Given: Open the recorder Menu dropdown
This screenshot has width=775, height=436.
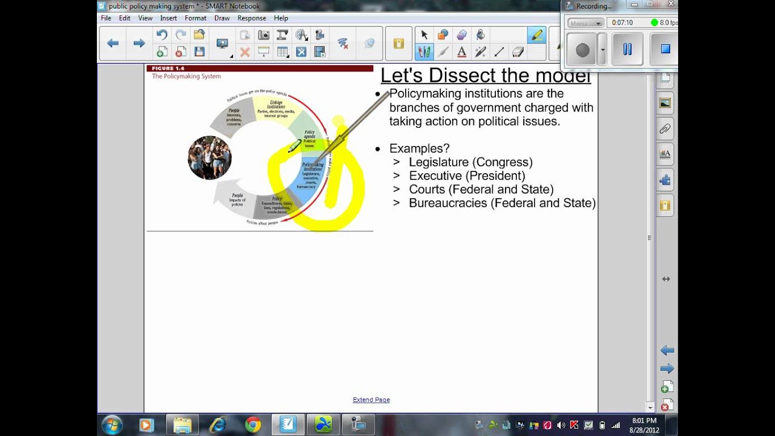Looking at the screenshot, I should [585, 23].
